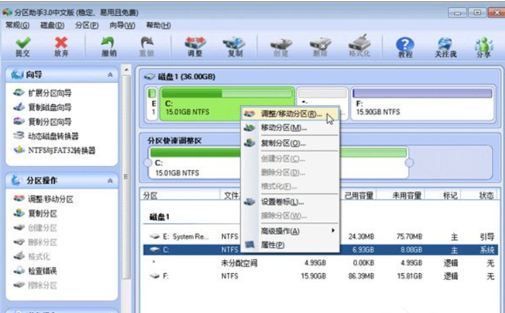The image size is (505, 313).
Task: Click the 分区 column header
Action: point(180,195)
